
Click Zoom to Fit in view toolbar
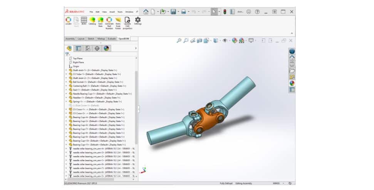(179, 41)
